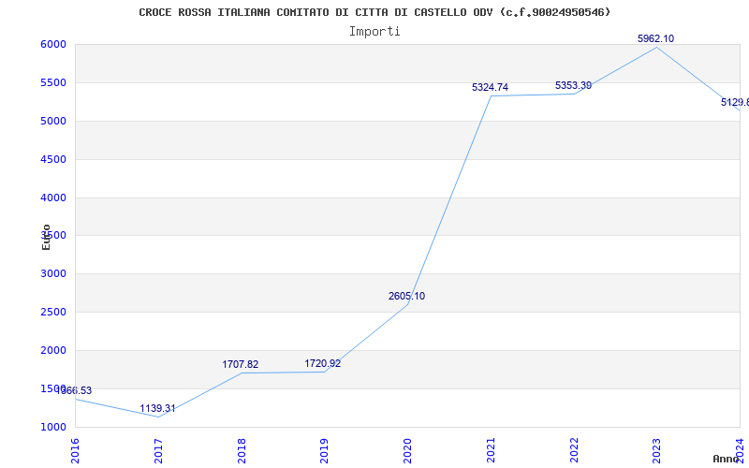This screenshot has height=468, width=749.
Task: Click the data label 1139.31
Action: tap(157, 409)
